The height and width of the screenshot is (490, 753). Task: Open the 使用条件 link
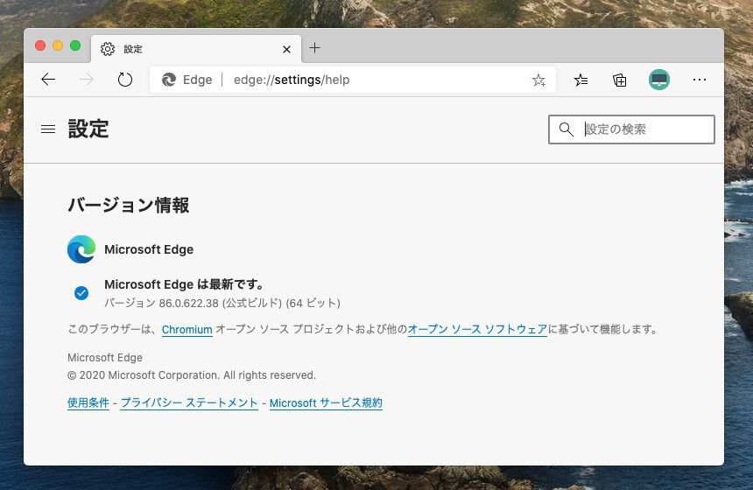tap(88, 402)
